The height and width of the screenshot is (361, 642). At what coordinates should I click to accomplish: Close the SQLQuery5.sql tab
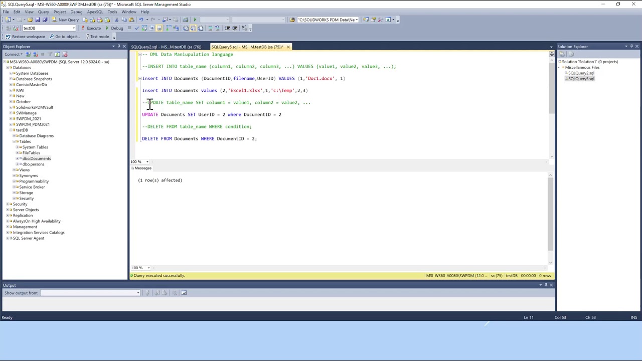tap(288, 47)
